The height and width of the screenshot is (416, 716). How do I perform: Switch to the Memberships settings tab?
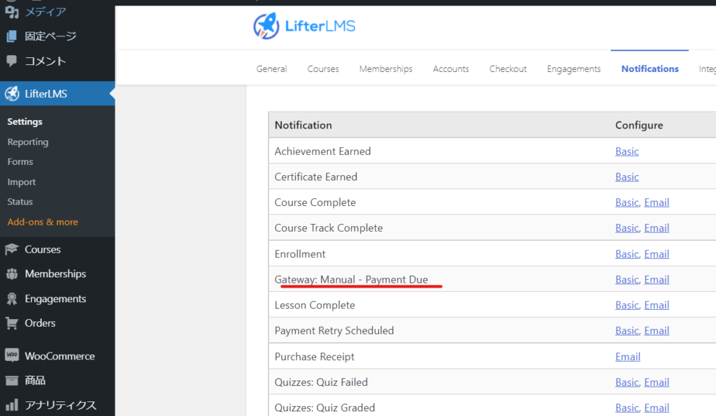tap(386, 69)
